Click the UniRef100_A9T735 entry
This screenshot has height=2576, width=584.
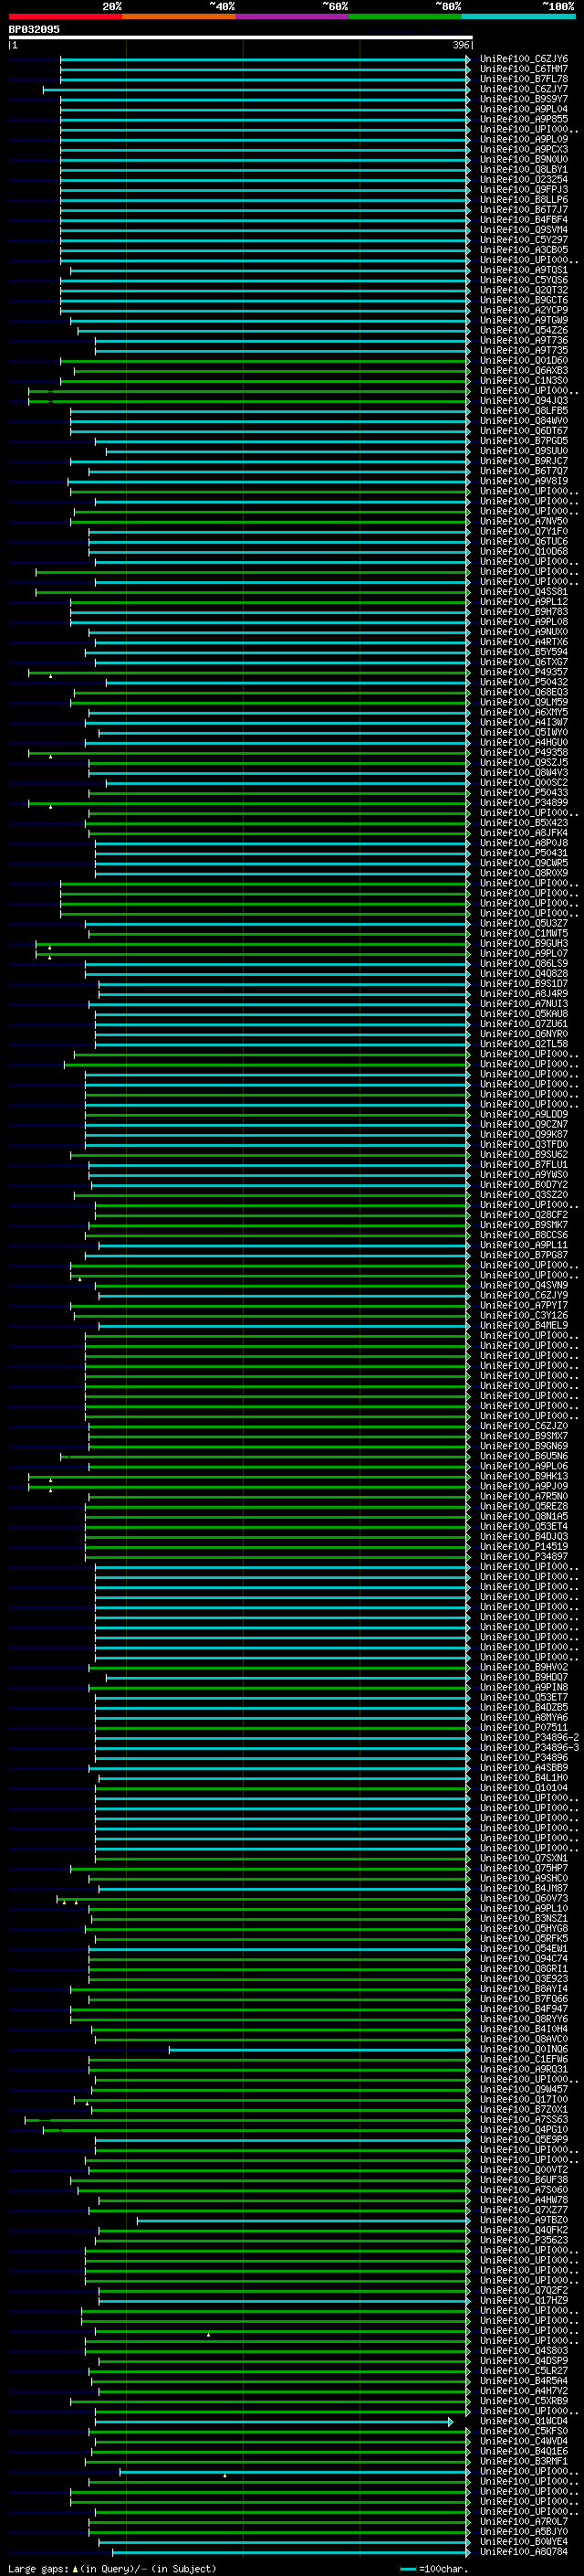[x=524, y=351]
